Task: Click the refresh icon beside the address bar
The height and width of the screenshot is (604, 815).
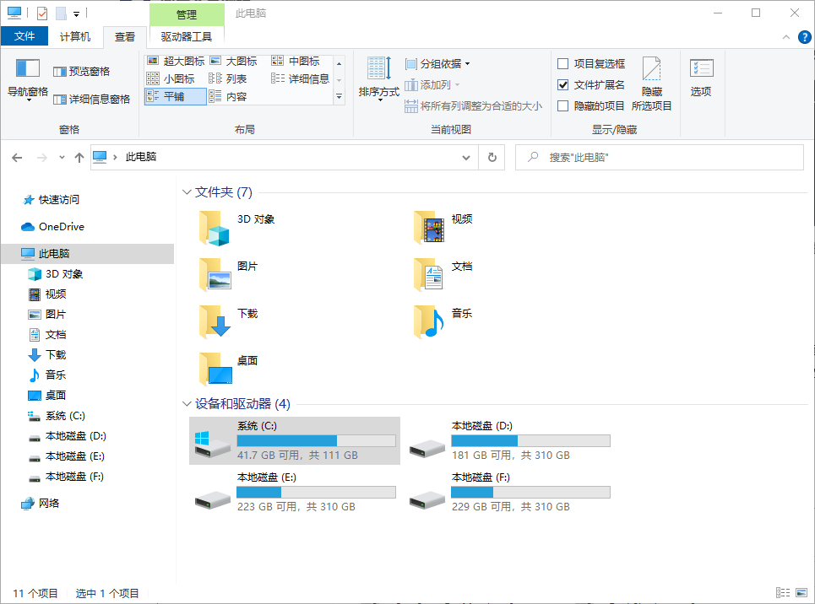Action: (491, 157)
